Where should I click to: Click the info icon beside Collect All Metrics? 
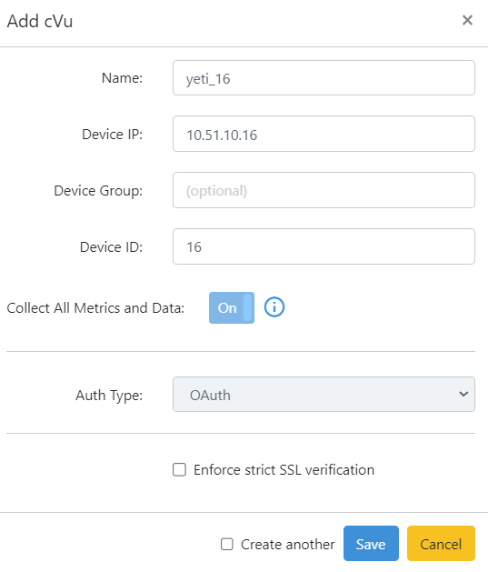(274, 307)
